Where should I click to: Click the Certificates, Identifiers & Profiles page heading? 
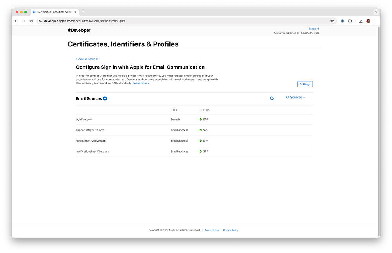click(x=123, y=44)
